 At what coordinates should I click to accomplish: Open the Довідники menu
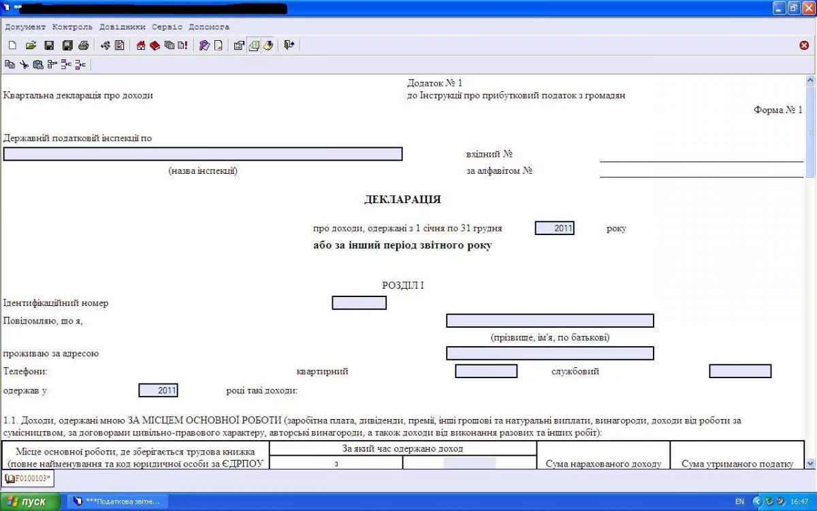pos(122,27)
